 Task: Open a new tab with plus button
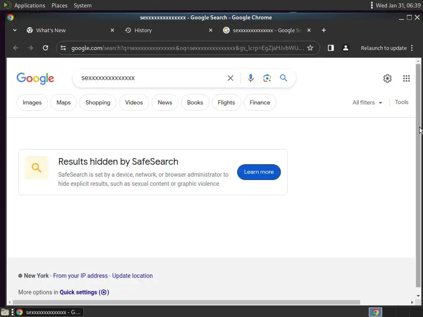(x=324, y=30)
